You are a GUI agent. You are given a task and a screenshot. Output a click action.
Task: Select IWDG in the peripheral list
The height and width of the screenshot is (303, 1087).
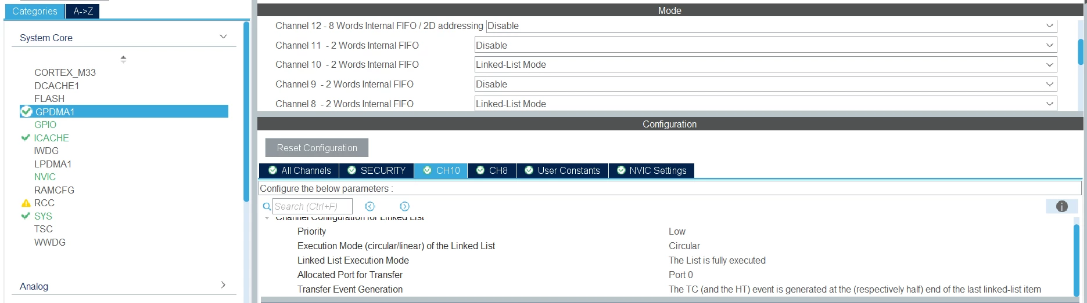tap(46, 151)
